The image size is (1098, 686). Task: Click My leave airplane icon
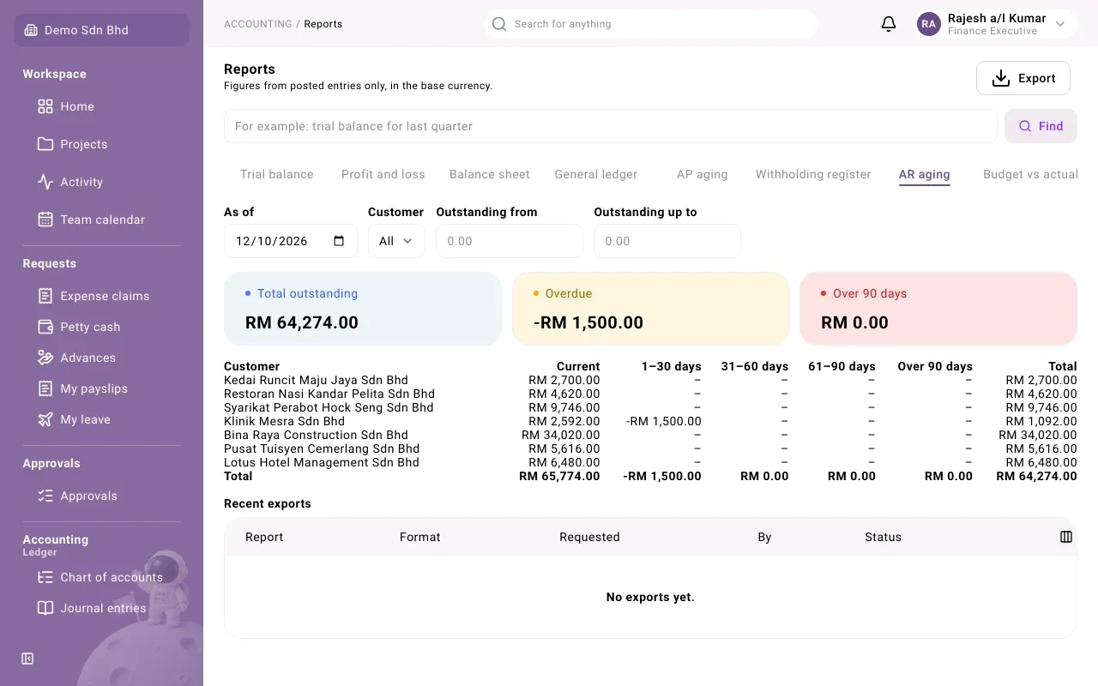45,419
